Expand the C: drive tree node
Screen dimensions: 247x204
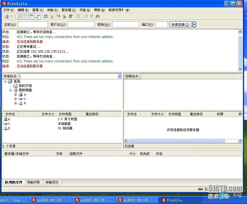pyautogui.click(x=15, y=99)
